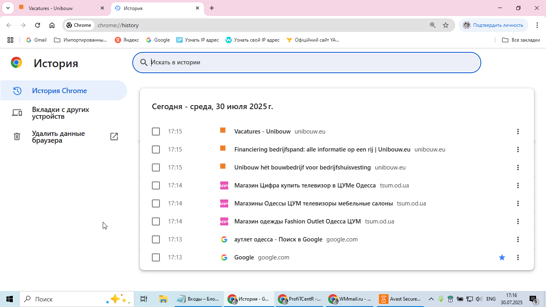Open the Узнать IP адрес bookmark

coord(197,40)
